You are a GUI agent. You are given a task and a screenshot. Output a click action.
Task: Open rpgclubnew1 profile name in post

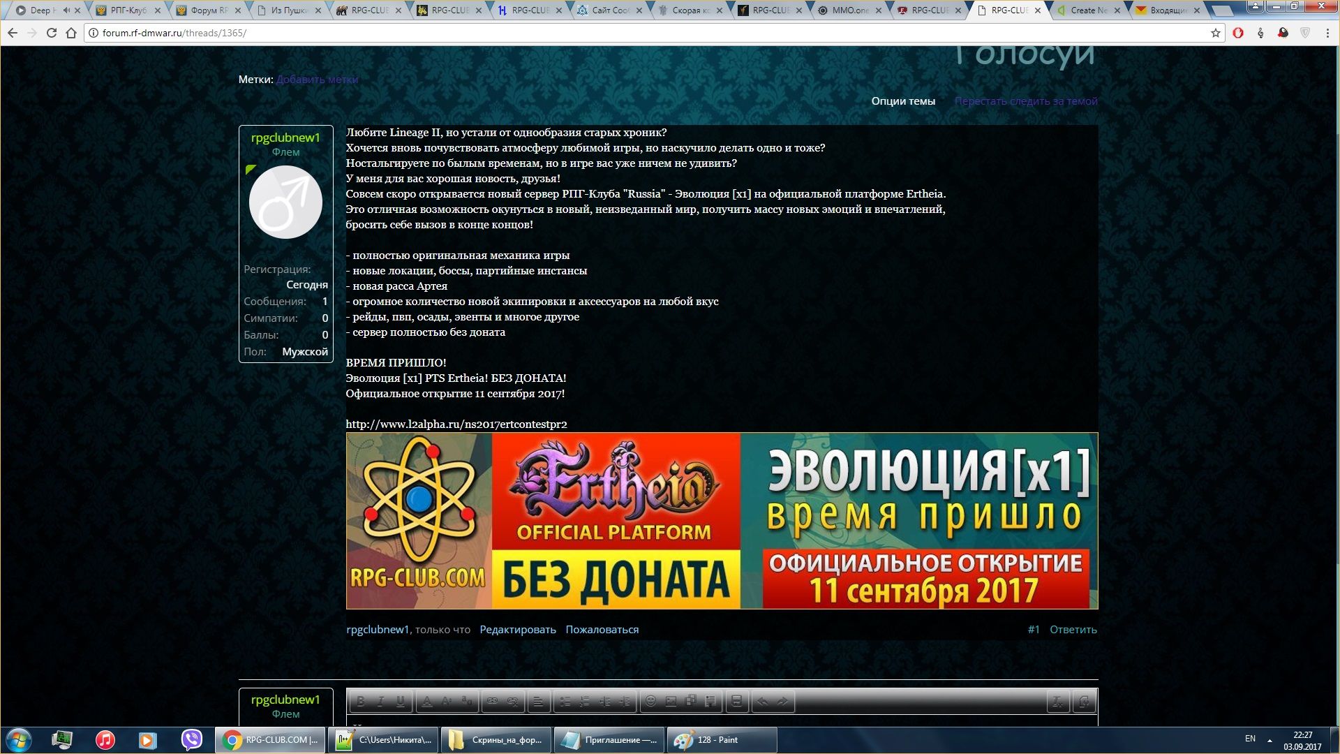[x=285, y=138]
